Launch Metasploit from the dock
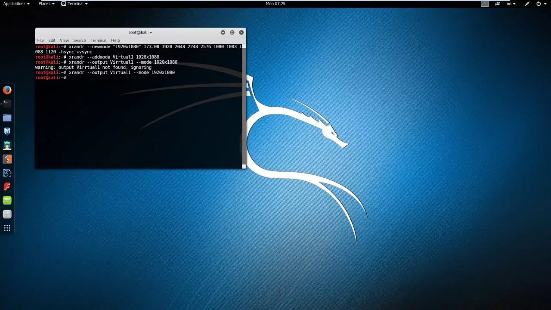The width and height of the screenshot is (551, 310). coord(7,131)
